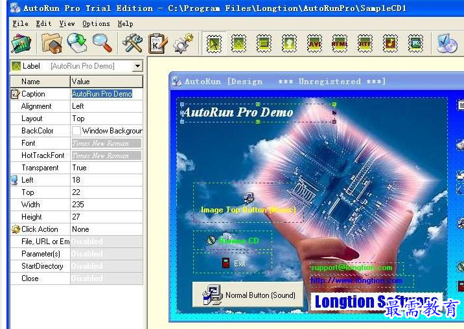Click the support@longtion.com link
This screenshot has width=464, height=329.
pos(351,267)
